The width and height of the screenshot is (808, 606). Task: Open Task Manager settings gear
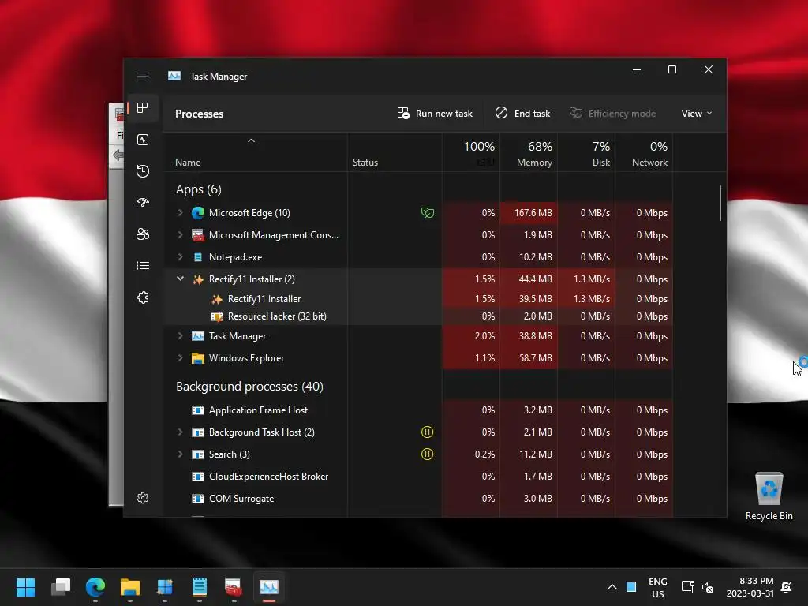coord(143,498)
